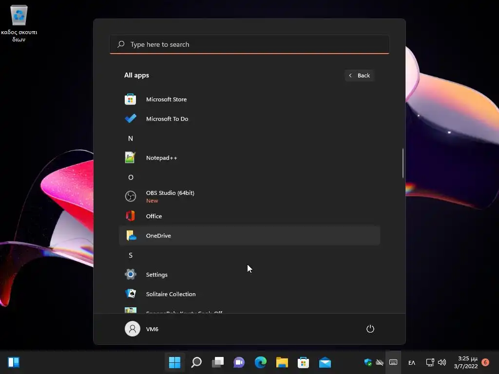499x374 pixels.
Task: Open the Widgets button on taskbar
Action: tap(14, 362)
